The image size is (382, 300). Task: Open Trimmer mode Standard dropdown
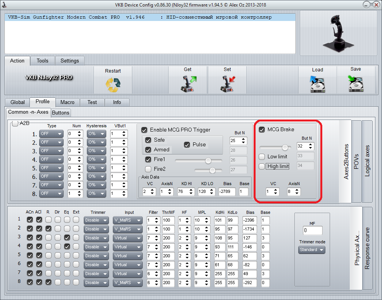(311, 250)
